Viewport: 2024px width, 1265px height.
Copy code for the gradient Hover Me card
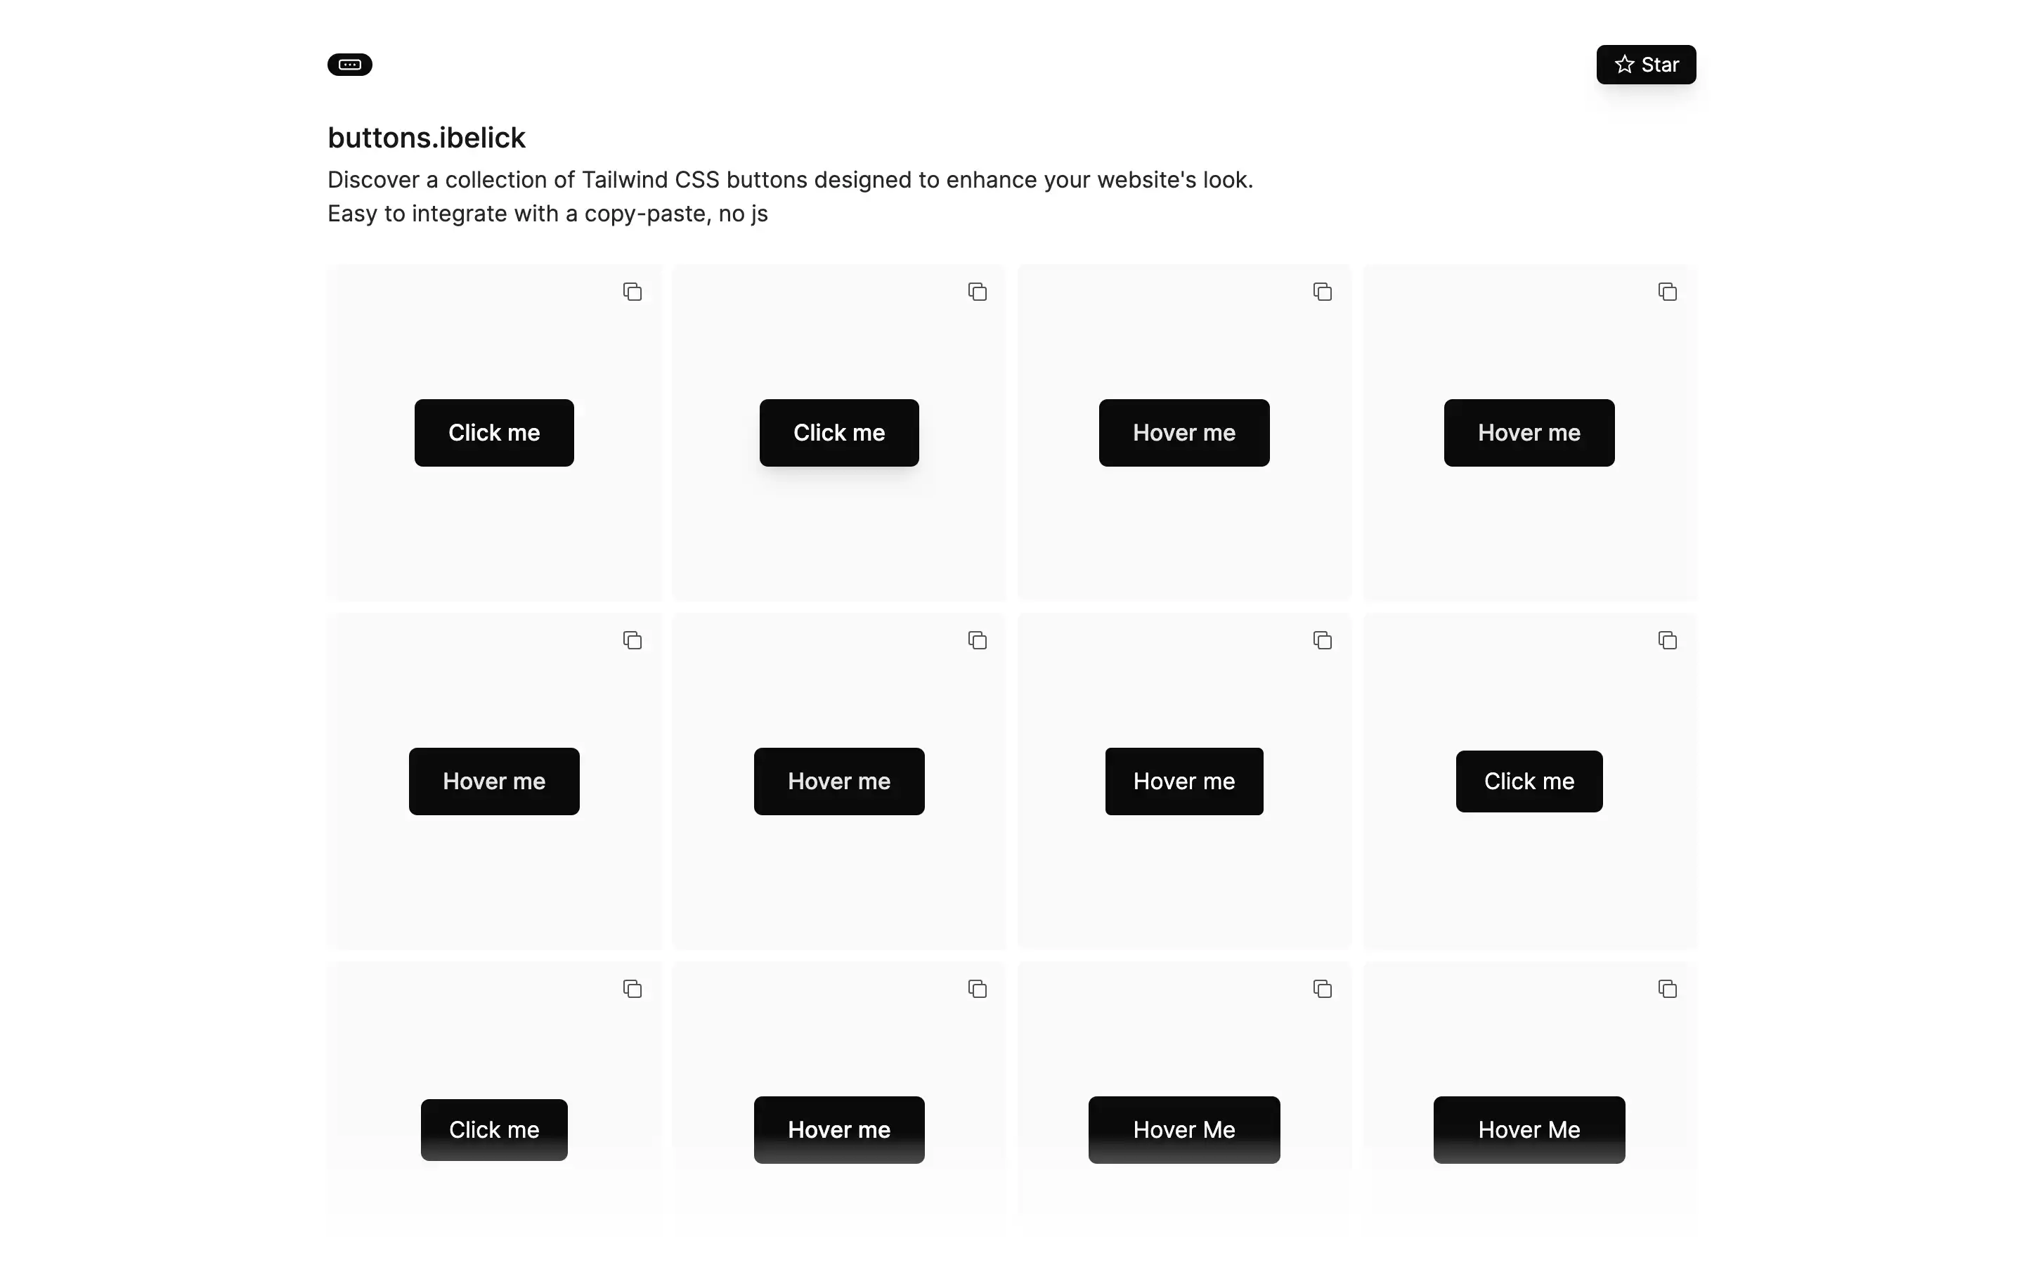tap(1323, 988)
